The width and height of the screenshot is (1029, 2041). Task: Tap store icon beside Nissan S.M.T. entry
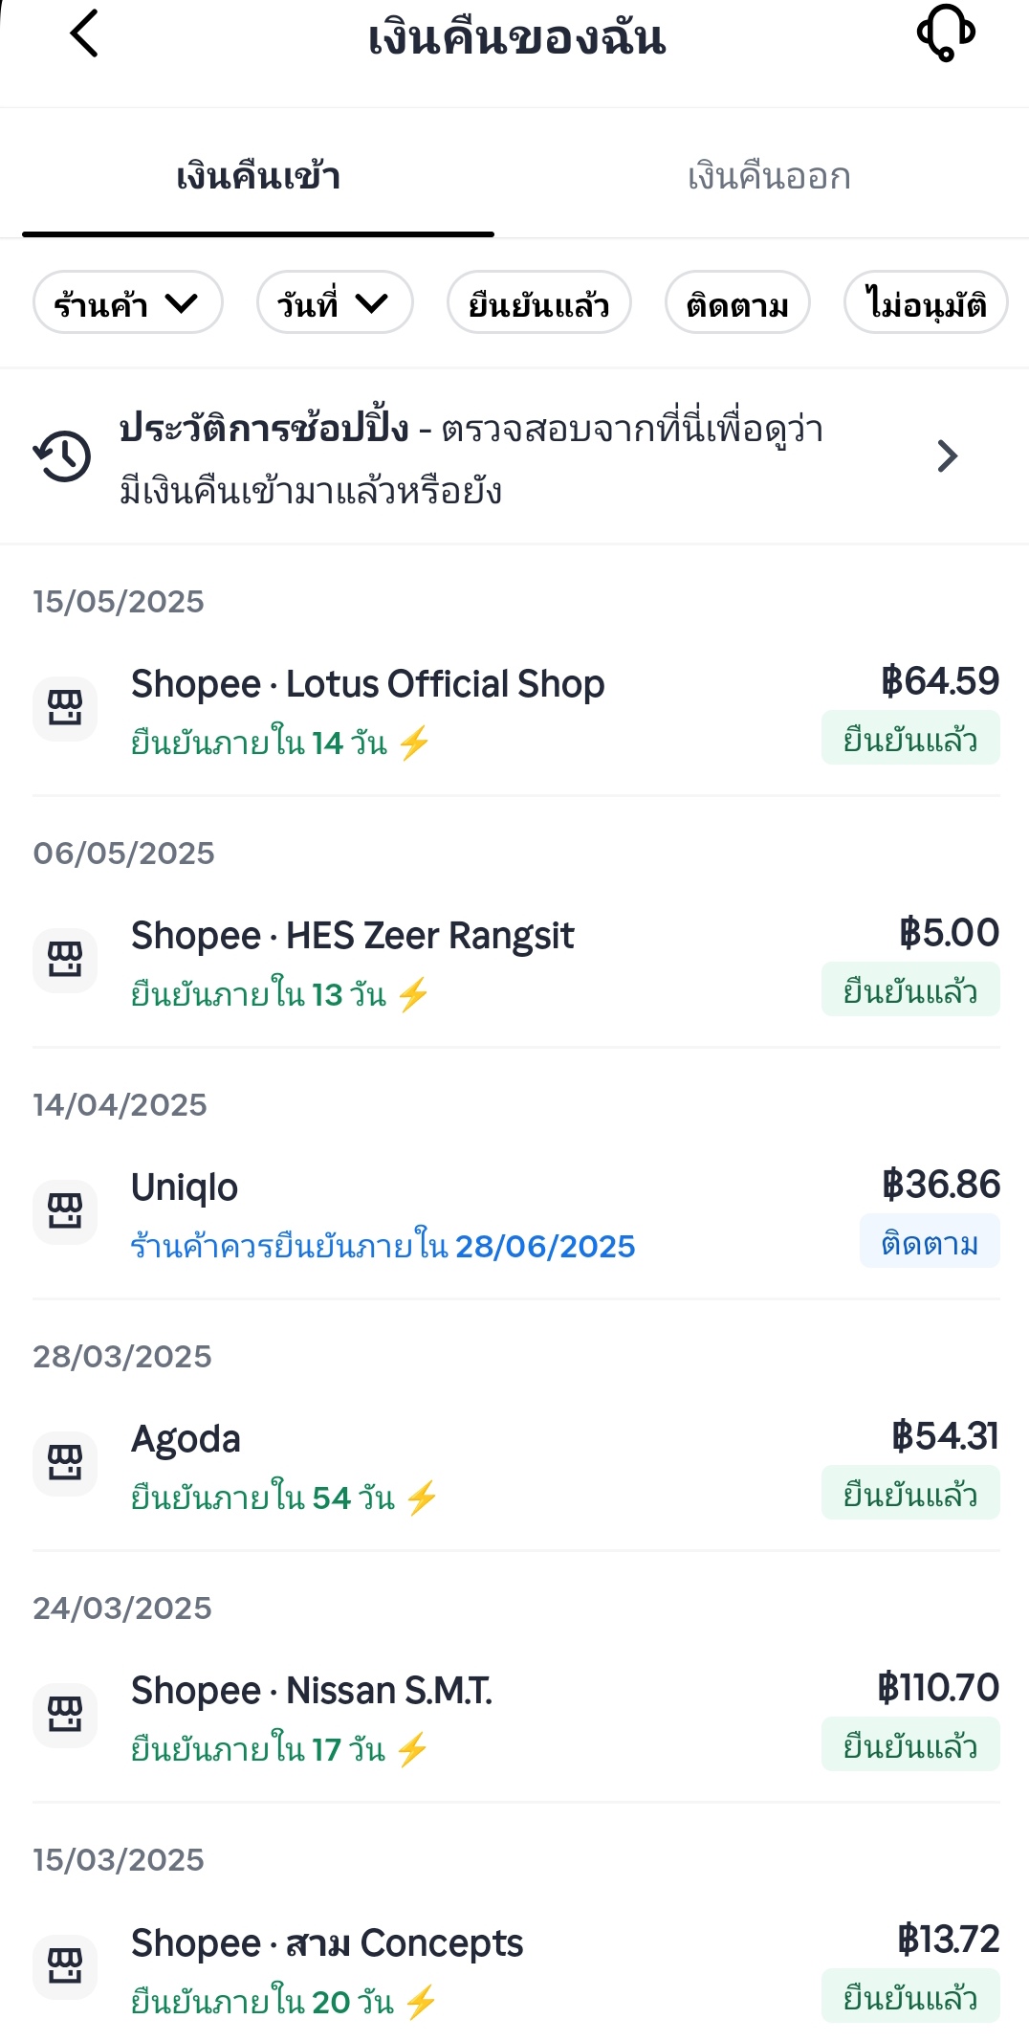[65, 1716]
